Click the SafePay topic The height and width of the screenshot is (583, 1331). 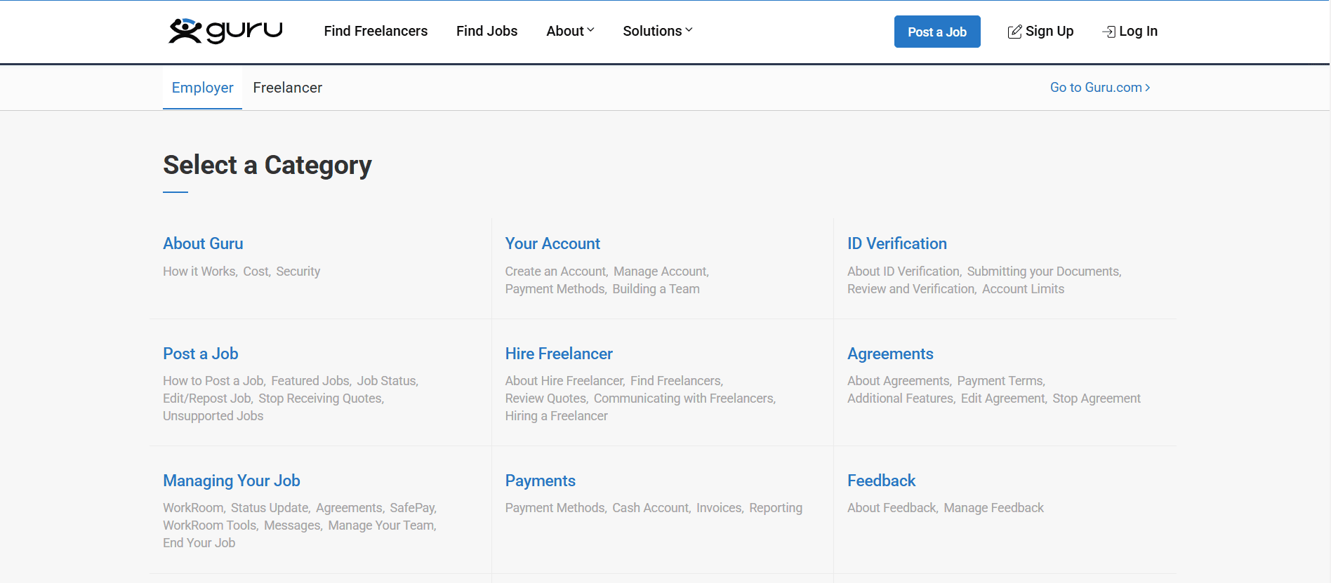(x=412, y=508)
